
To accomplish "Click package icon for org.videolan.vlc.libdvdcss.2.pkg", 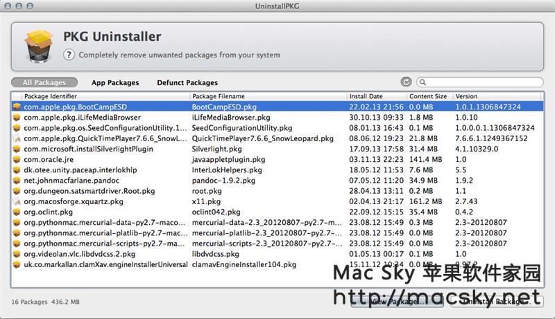I will point(17,254).
